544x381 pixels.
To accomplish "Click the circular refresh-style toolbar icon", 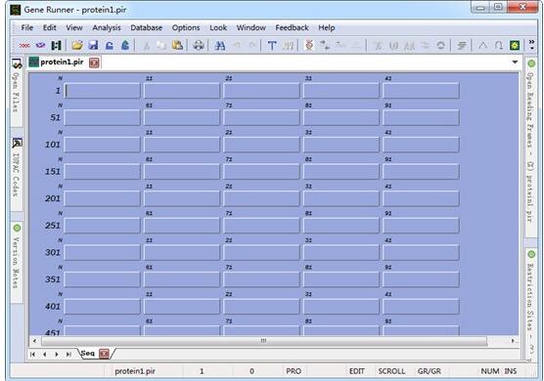I will pyautogui.click(x=441, y=45).
